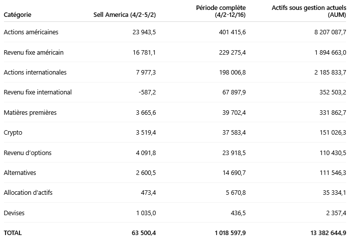Select Revenu fixe international row label

point(37,92)
